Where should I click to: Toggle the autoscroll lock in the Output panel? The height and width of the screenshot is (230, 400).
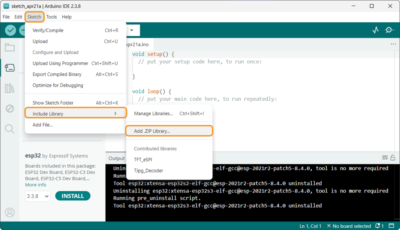tap(393, 158)
